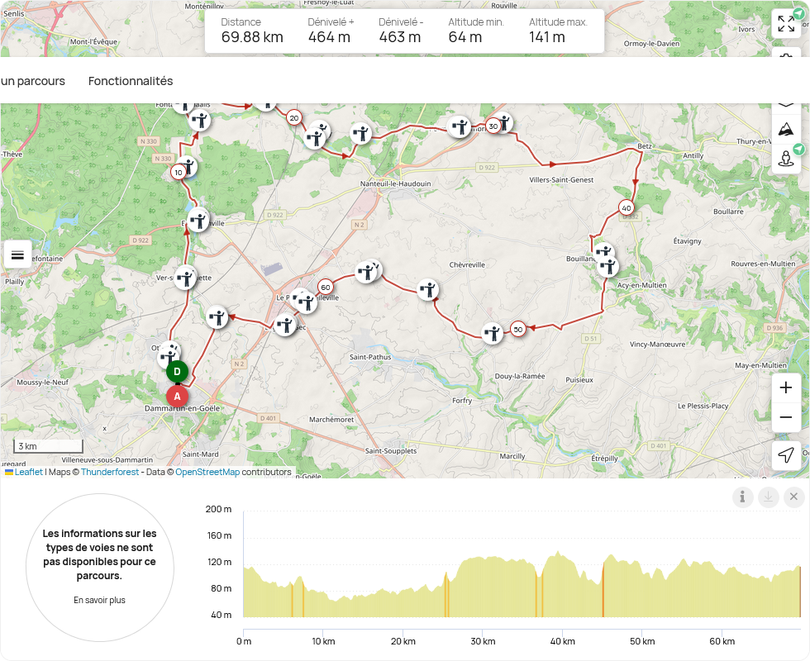Open elevation profile info button
The image size is (810, 661).
tap(743, 497)
